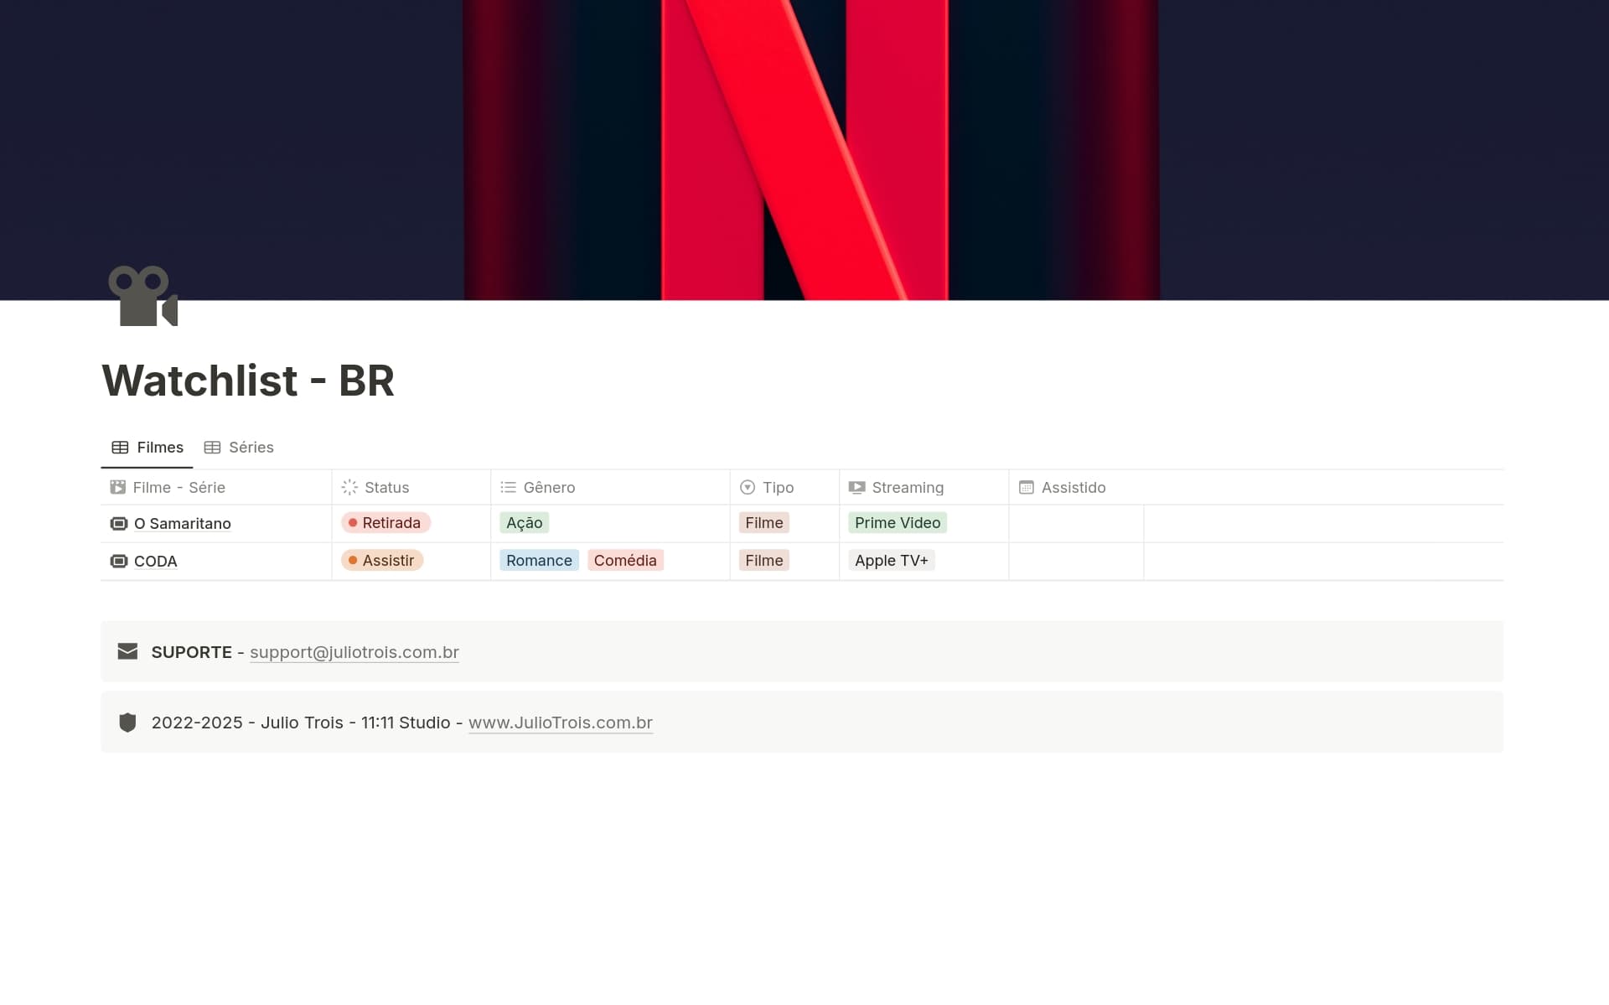Click the calendar icon in Assistido header
Viewport: 1609px width, 1005px height.
(1026, 487)
